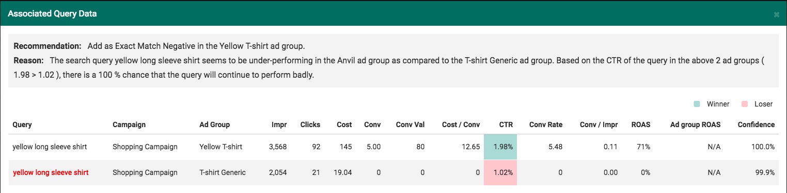Click the ROAS column header

point(641,125)
